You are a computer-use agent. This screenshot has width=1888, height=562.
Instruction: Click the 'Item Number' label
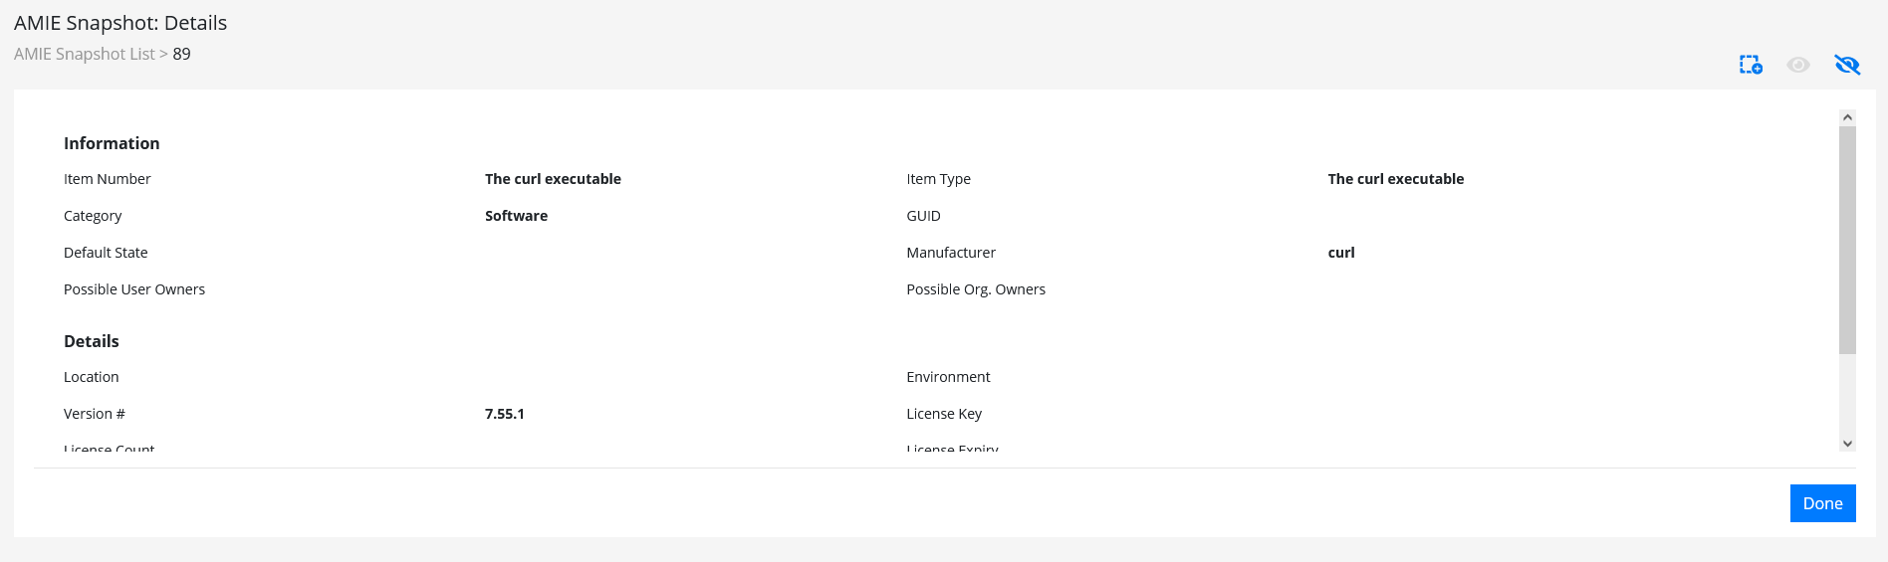(108, 179)
